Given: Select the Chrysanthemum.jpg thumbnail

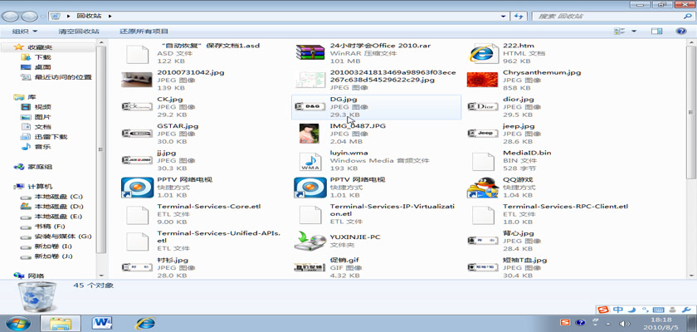Looking at the screenshot, I should tap(482, 80).
